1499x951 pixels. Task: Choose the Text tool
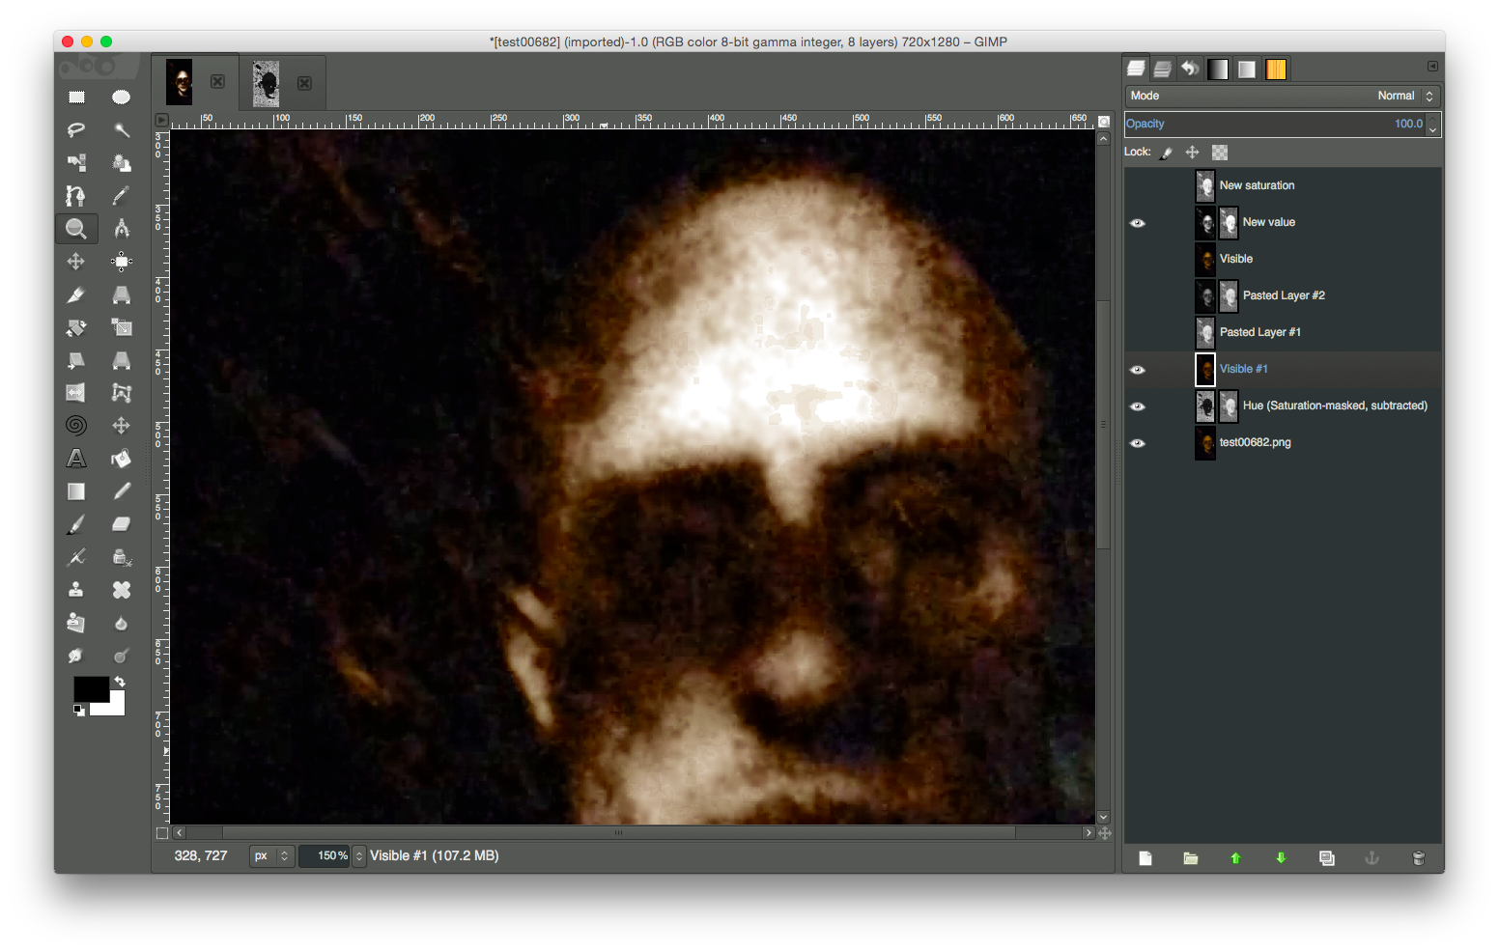[x=76, y=459]
